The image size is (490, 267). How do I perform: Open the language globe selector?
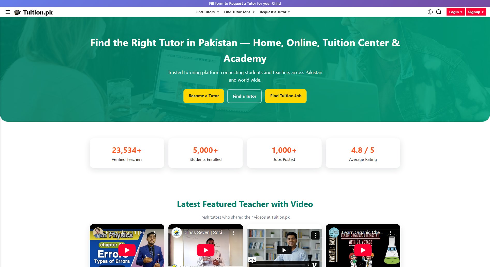point(430,12)
